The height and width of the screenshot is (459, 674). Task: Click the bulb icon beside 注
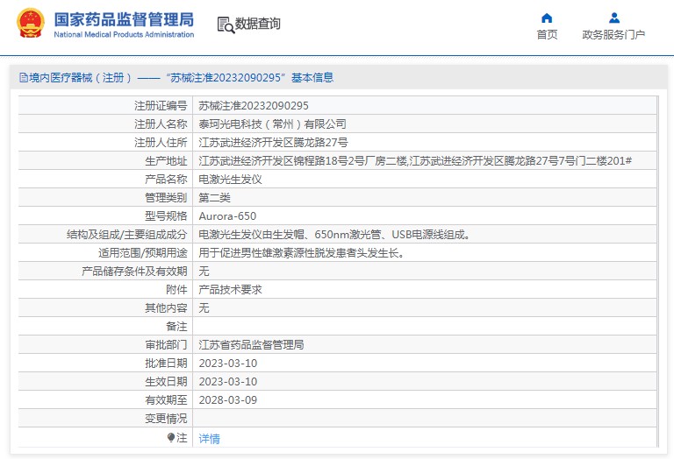(x=171, y=437)
